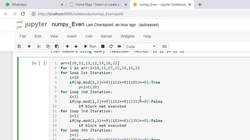Restart kernel and run all cells icon
250x140 pixels.
tap(120, 46)
